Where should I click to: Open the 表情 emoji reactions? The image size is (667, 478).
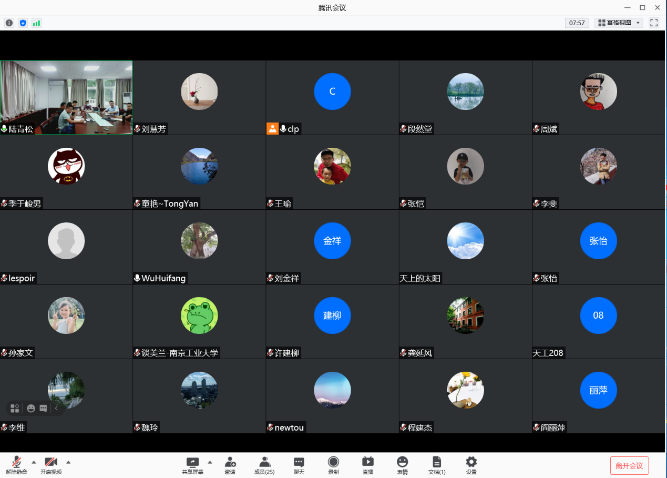402,465
